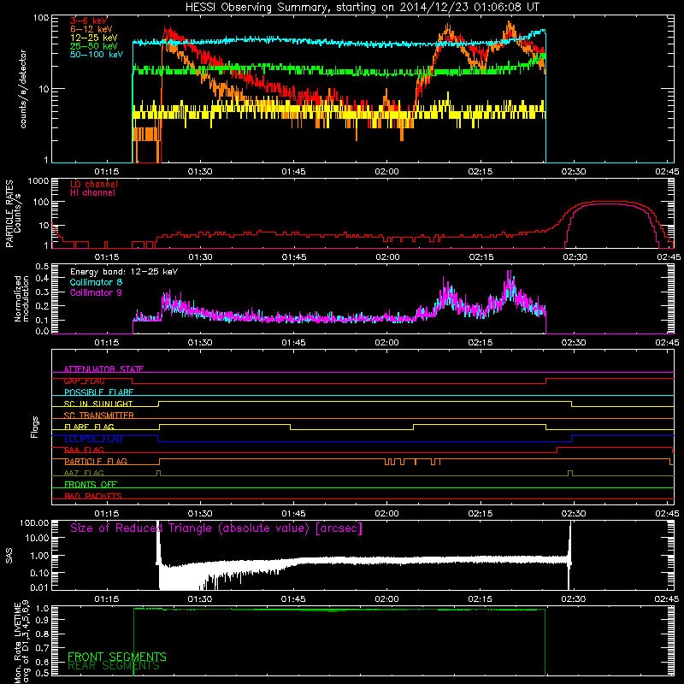
Task: Click the SAS axis label
Action: (x=9, y=555)
